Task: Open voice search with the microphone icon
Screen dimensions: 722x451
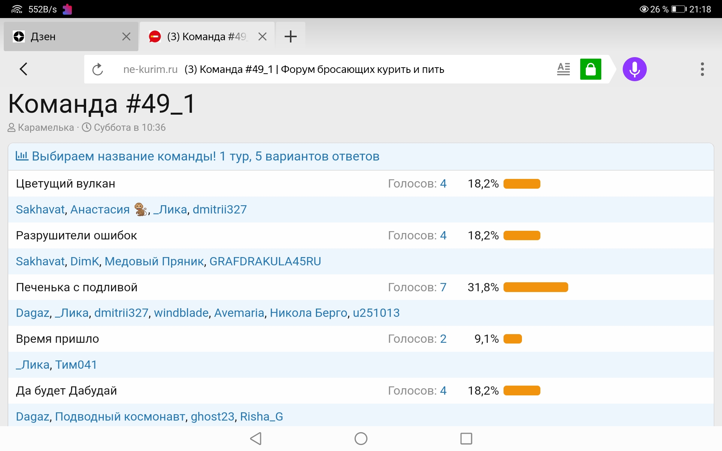Action: click(634, 69)
